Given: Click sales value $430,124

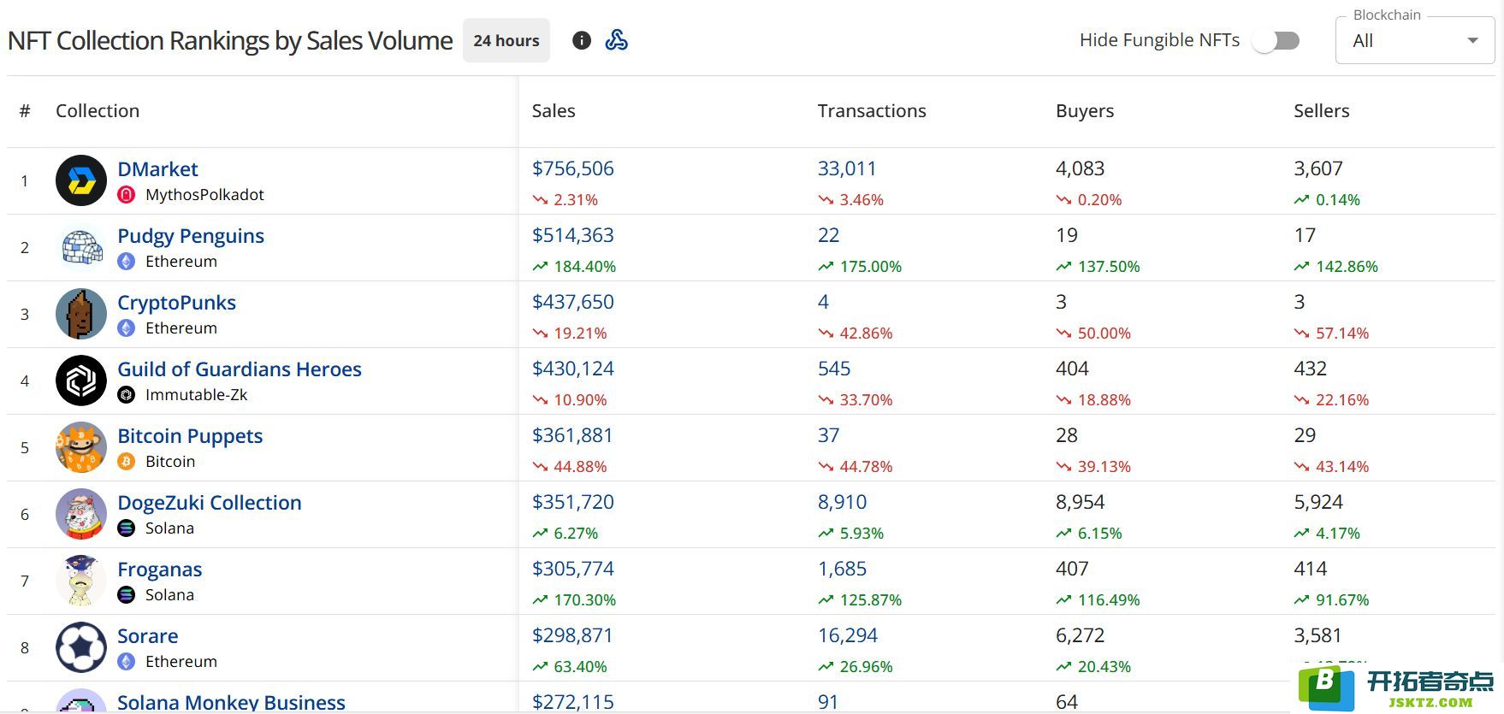Looking at the screenshot, I should click(573, 369).
